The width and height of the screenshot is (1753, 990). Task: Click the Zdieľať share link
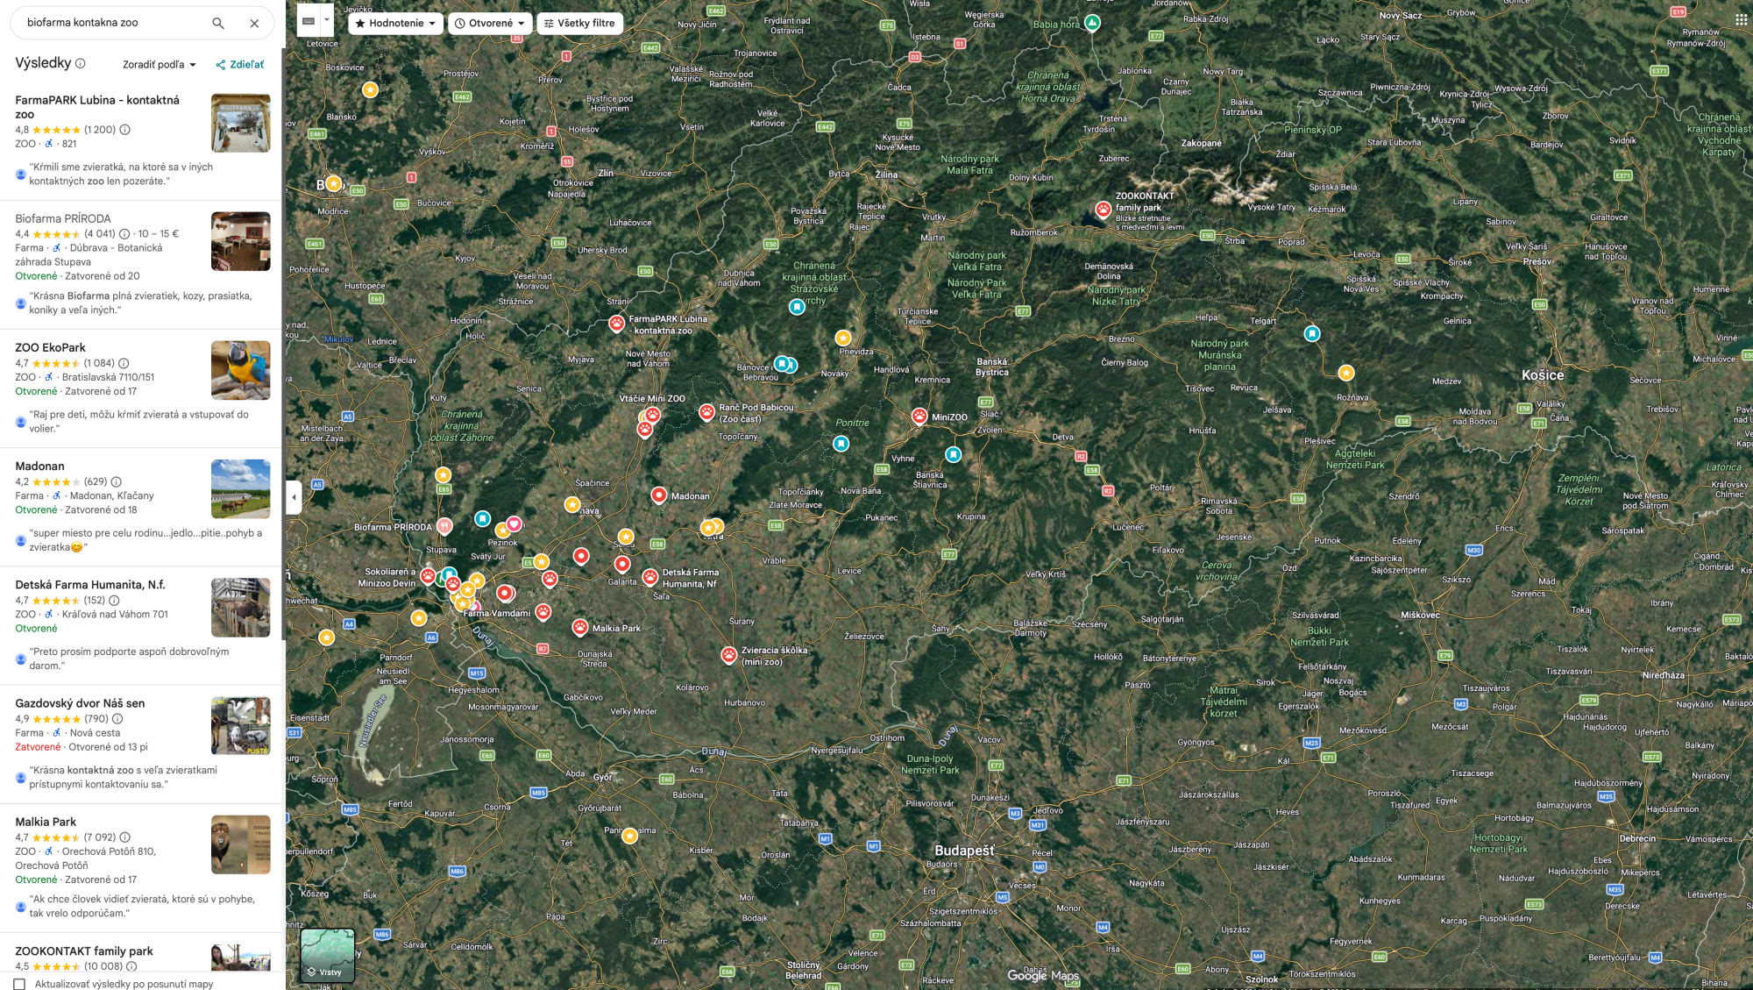[240, 65]
